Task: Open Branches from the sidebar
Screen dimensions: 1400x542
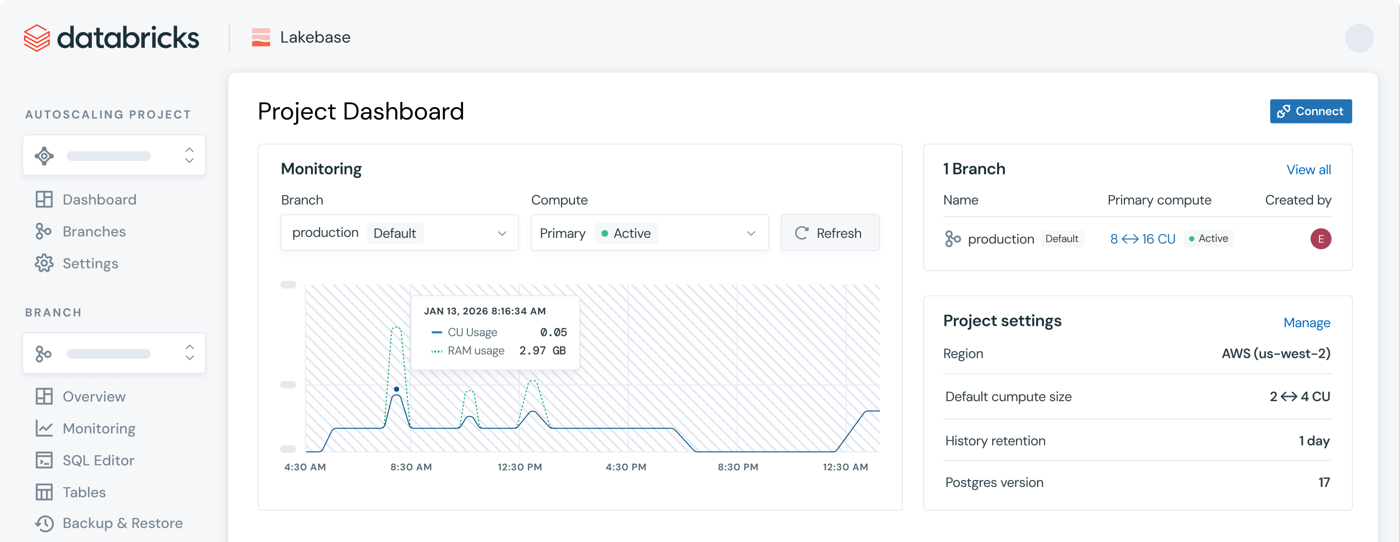Action: pos(93,231)
